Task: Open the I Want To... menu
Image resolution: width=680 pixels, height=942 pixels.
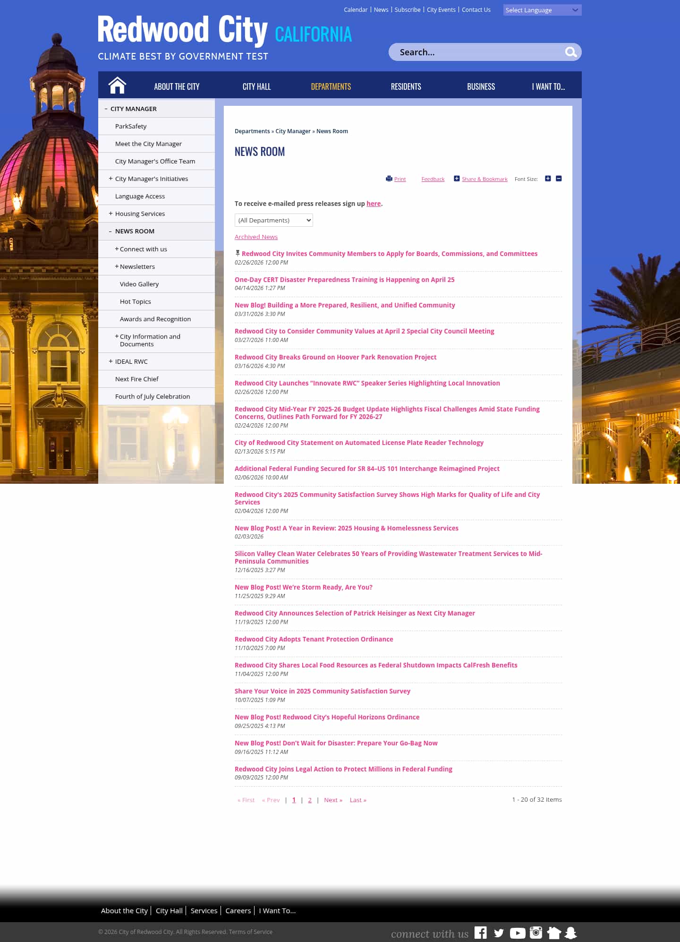Action: coord(548,86)
